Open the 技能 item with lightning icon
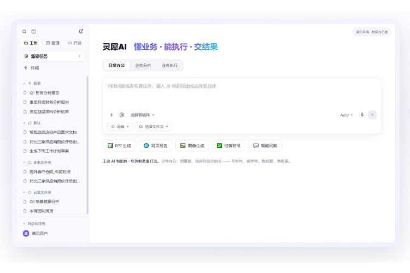This screenshot has width=410, height=273. click(x=32, y=68)
